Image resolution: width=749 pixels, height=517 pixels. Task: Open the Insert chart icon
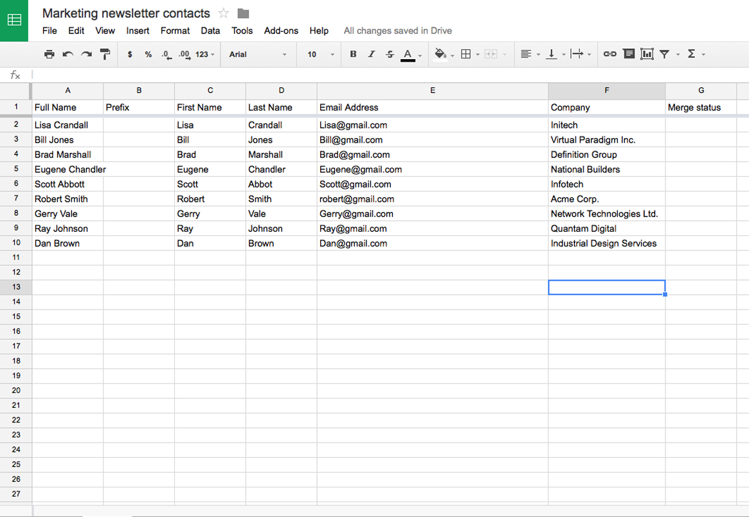647,54
